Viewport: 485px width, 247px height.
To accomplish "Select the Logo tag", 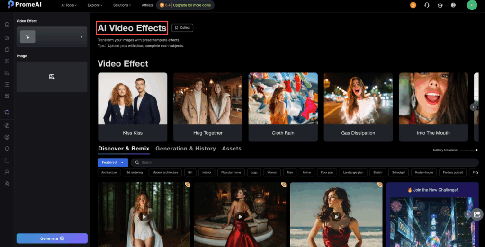I will click(x=254, y=173).
